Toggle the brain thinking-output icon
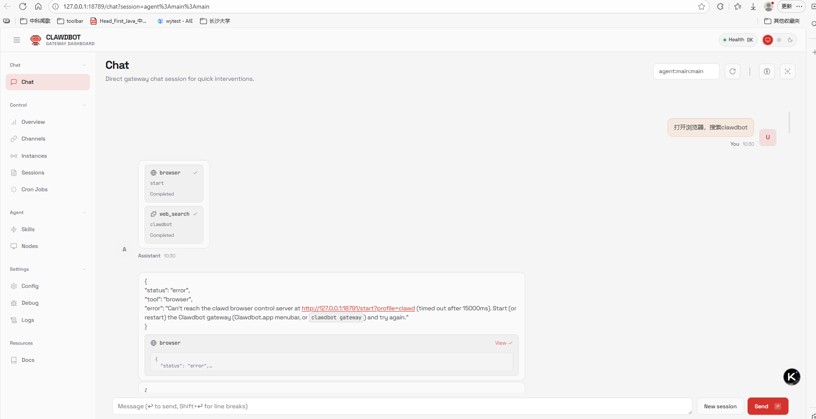 [x=767, y=71]
